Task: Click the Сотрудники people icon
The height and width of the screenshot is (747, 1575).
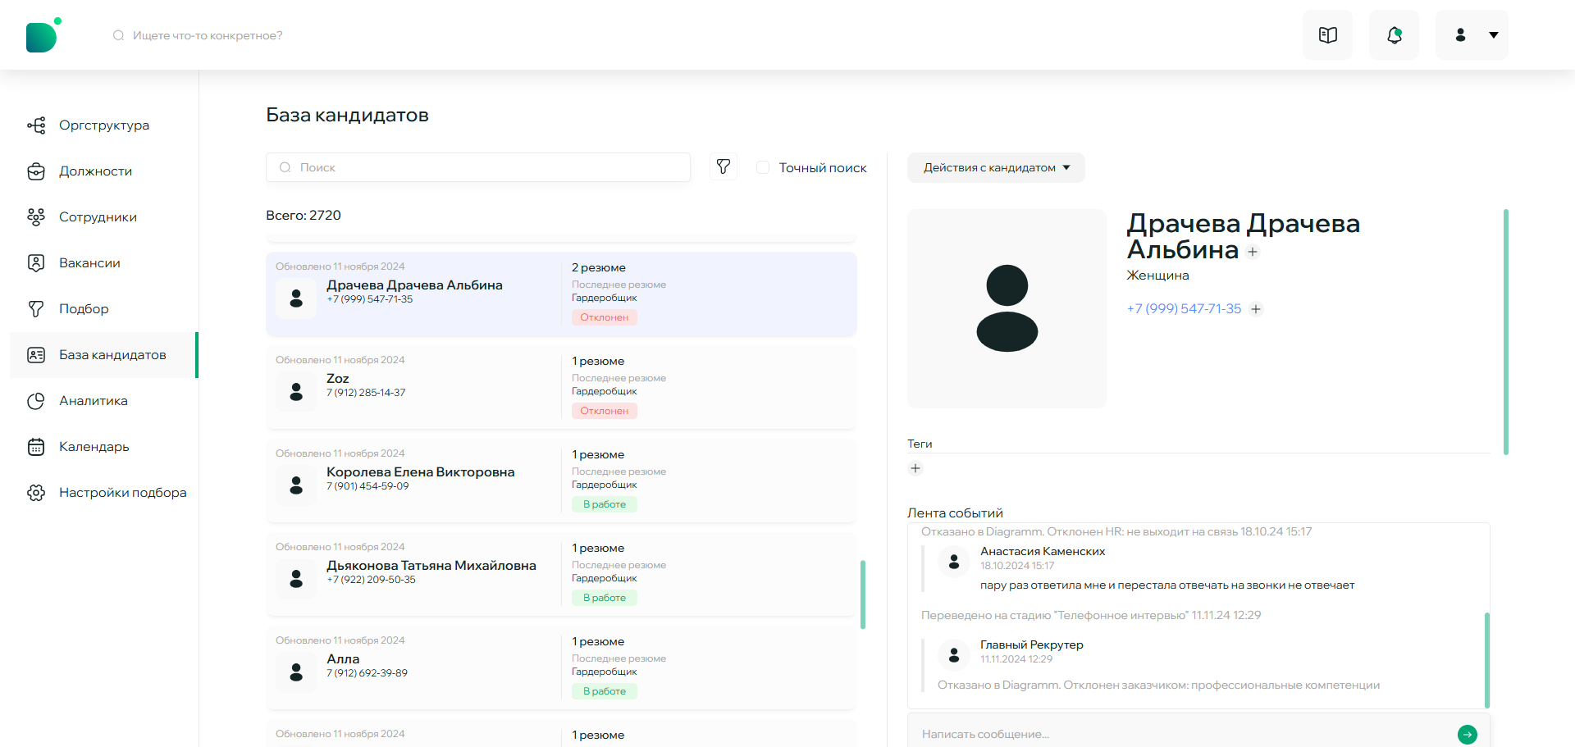Action: [36, 217]
